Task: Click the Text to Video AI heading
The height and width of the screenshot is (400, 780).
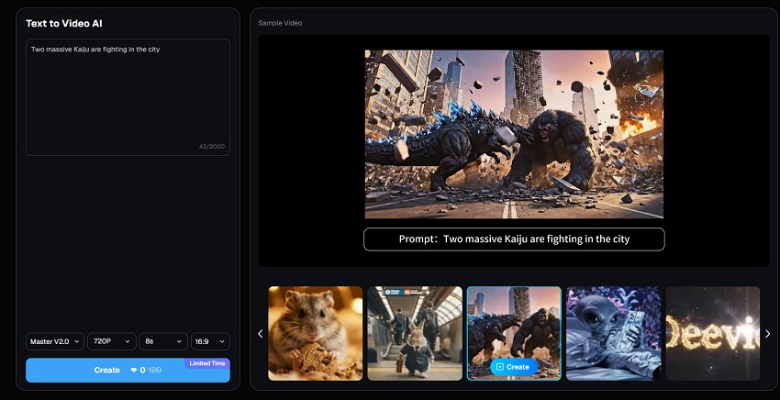Action: click(x=63, y=23)
